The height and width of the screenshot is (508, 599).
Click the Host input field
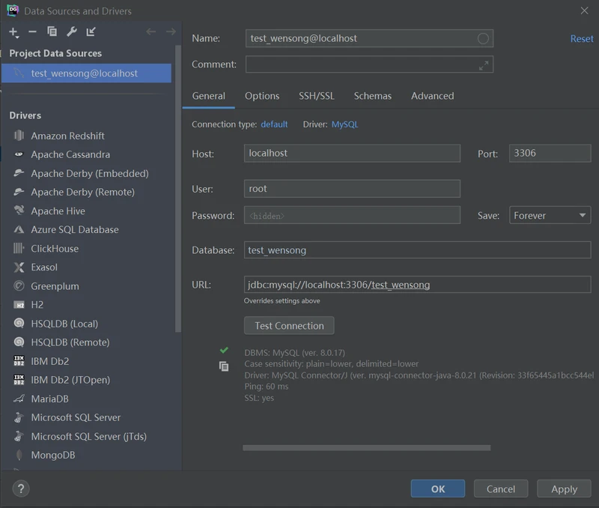352,154
